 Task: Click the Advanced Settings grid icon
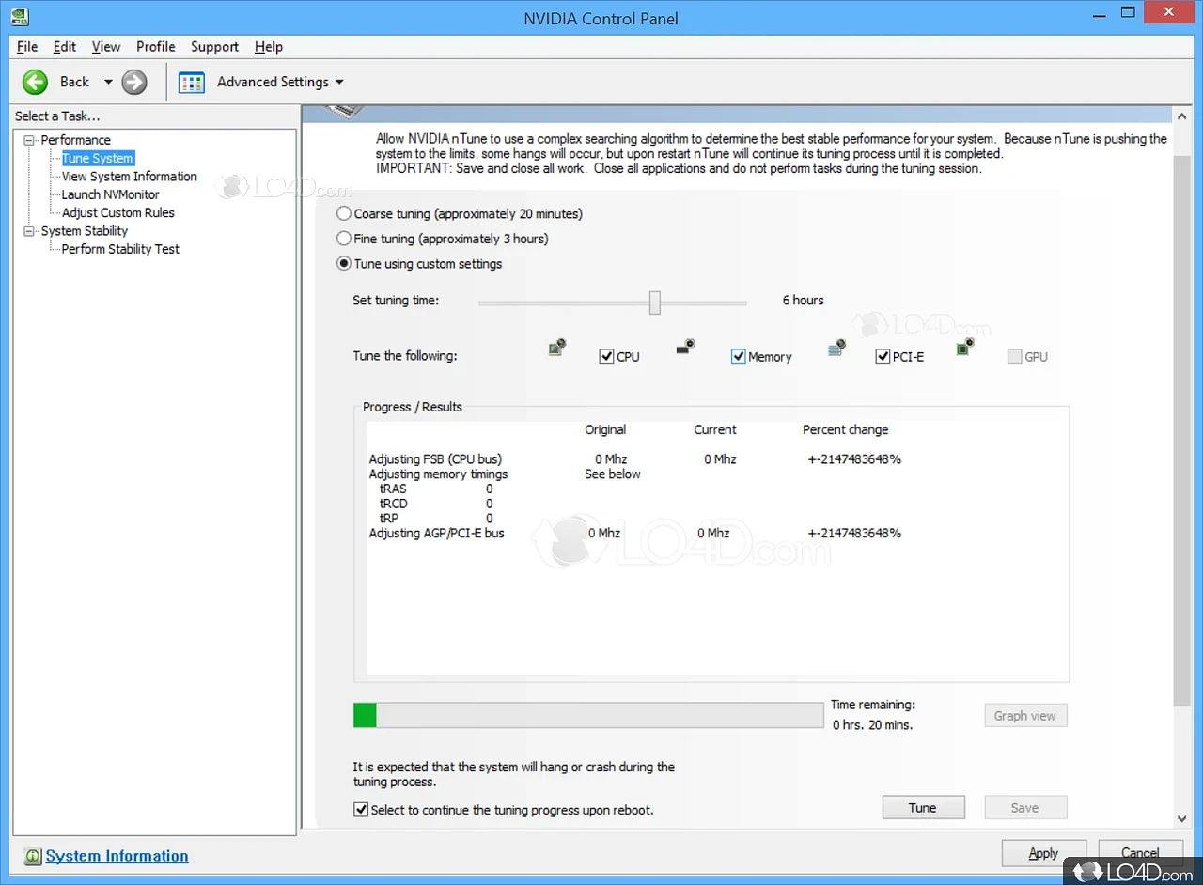[x=192, y=83]
